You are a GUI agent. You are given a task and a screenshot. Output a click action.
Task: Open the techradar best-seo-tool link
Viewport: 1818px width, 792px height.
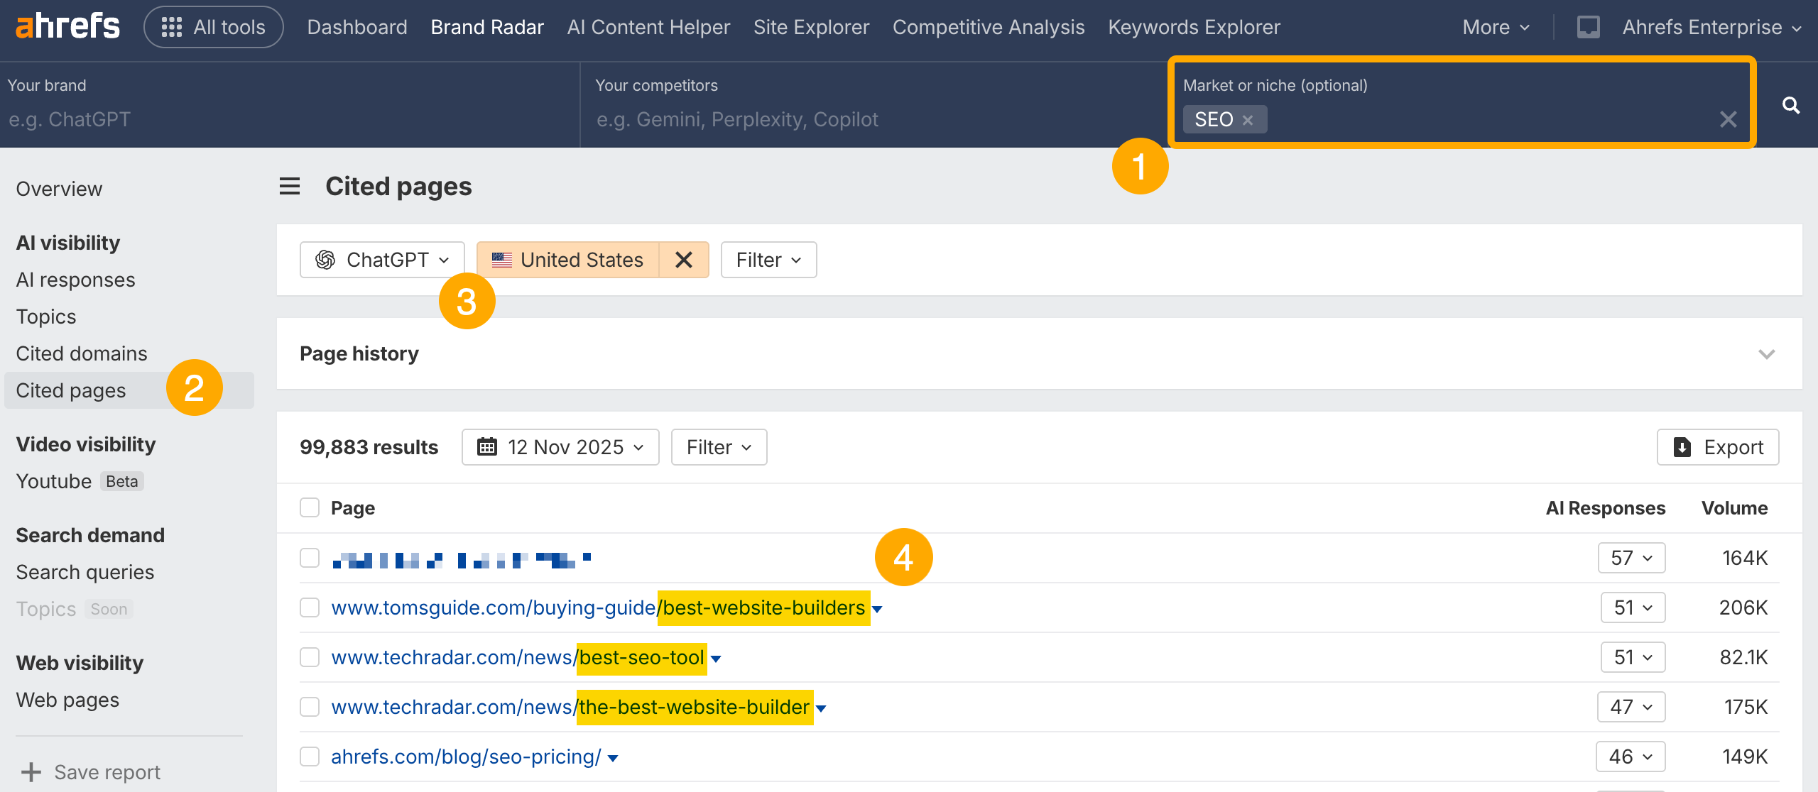(518, 657)
